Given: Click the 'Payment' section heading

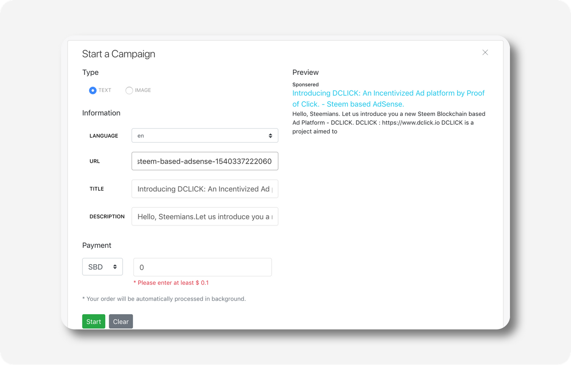Looking at the screenshot, I should (x=97, y=245).
